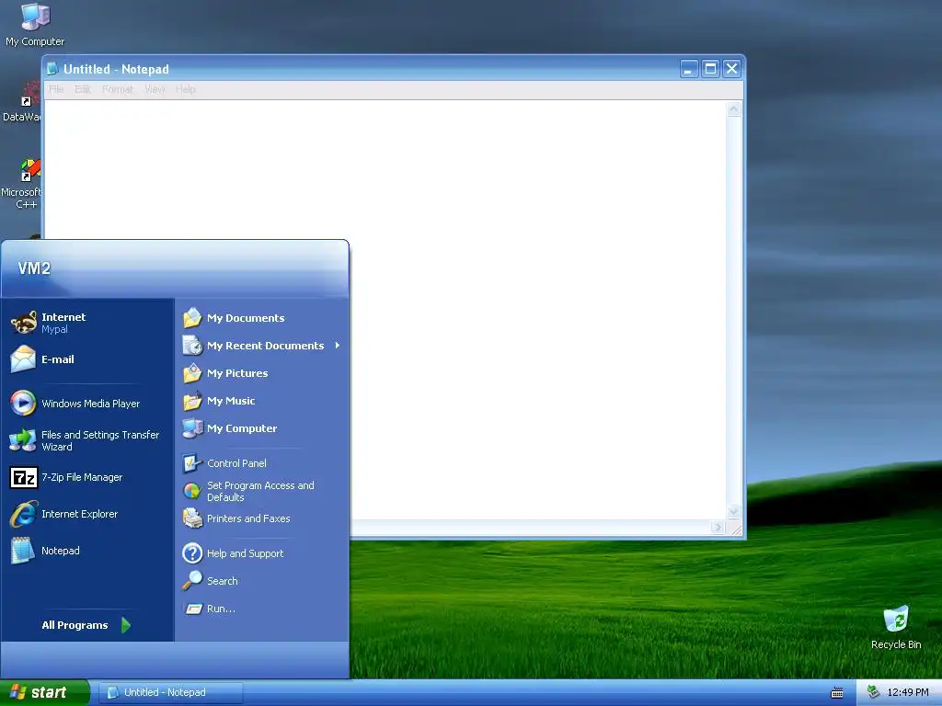This screenshot has height=706, width=942.
Task: Open the Help menu in Notepad
Action: click(x=186, y=89)
